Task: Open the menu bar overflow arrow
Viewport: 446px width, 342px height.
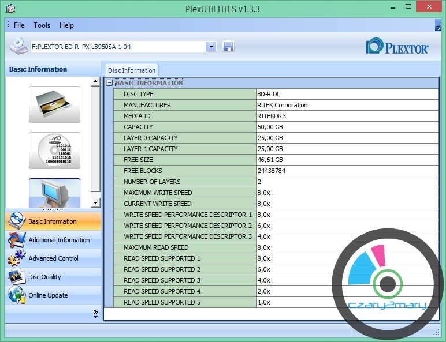Action: (438, 27)
